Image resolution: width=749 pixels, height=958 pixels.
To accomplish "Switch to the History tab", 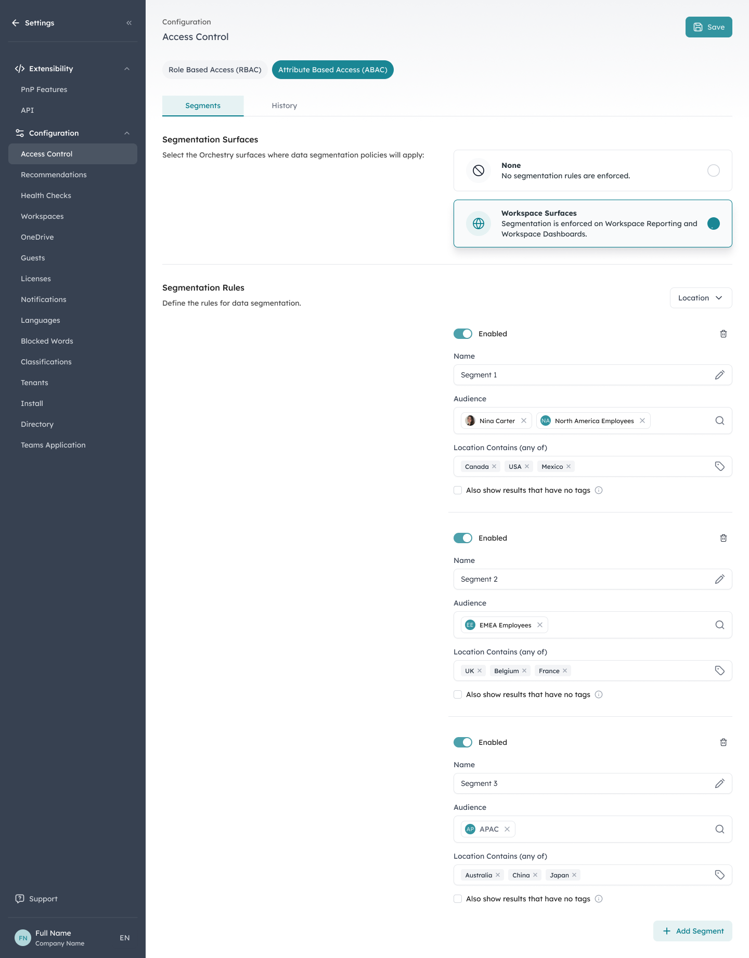I will 285,106.
